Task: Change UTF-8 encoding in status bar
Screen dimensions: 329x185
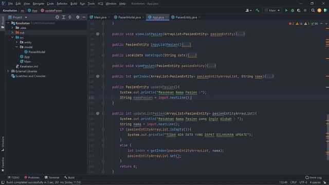Action: pos(303,182)
